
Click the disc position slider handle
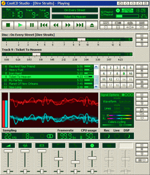click(x=81, y=40)
